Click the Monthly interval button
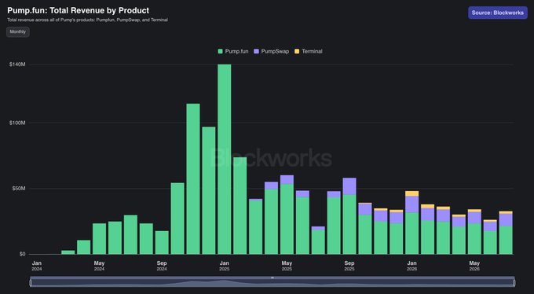This screenshot has width=534, height=294. click(x=18, y=31)
